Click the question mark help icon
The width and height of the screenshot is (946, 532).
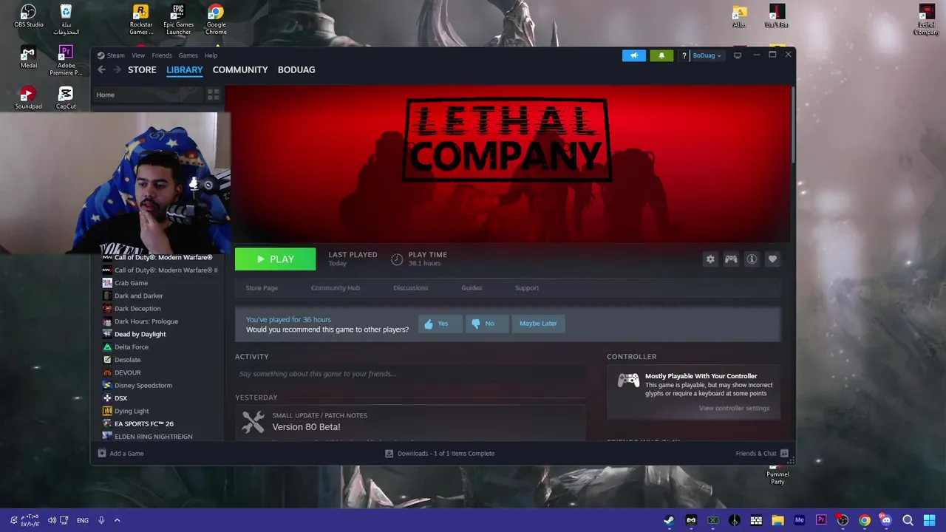(x=684, y=55)
